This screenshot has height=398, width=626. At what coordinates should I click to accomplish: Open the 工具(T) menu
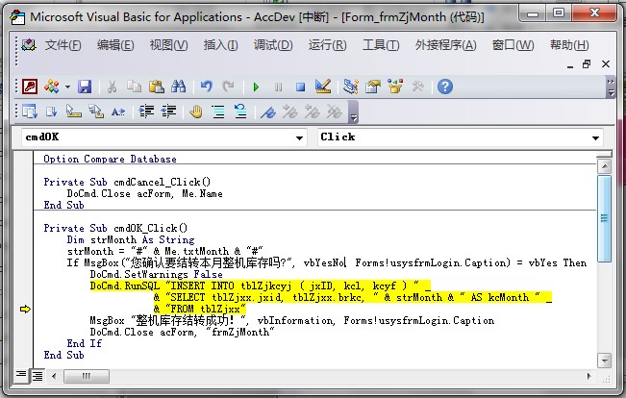[381, 45]
